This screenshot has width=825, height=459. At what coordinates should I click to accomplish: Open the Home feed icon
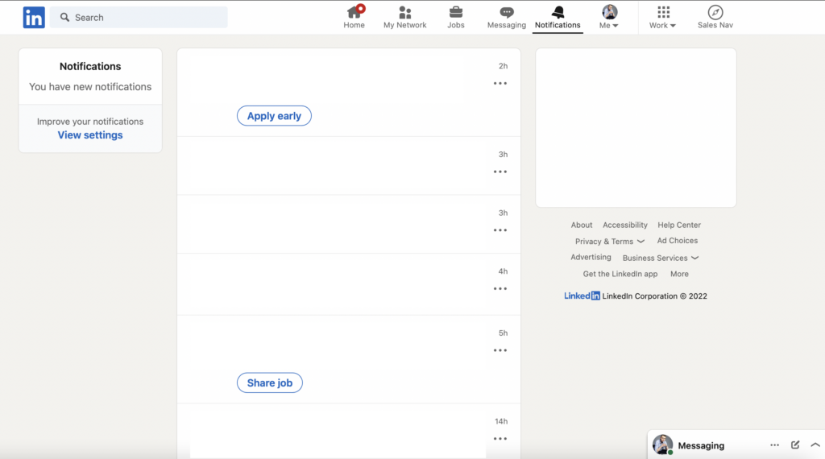pyautogui.click(x=354, y=12)
